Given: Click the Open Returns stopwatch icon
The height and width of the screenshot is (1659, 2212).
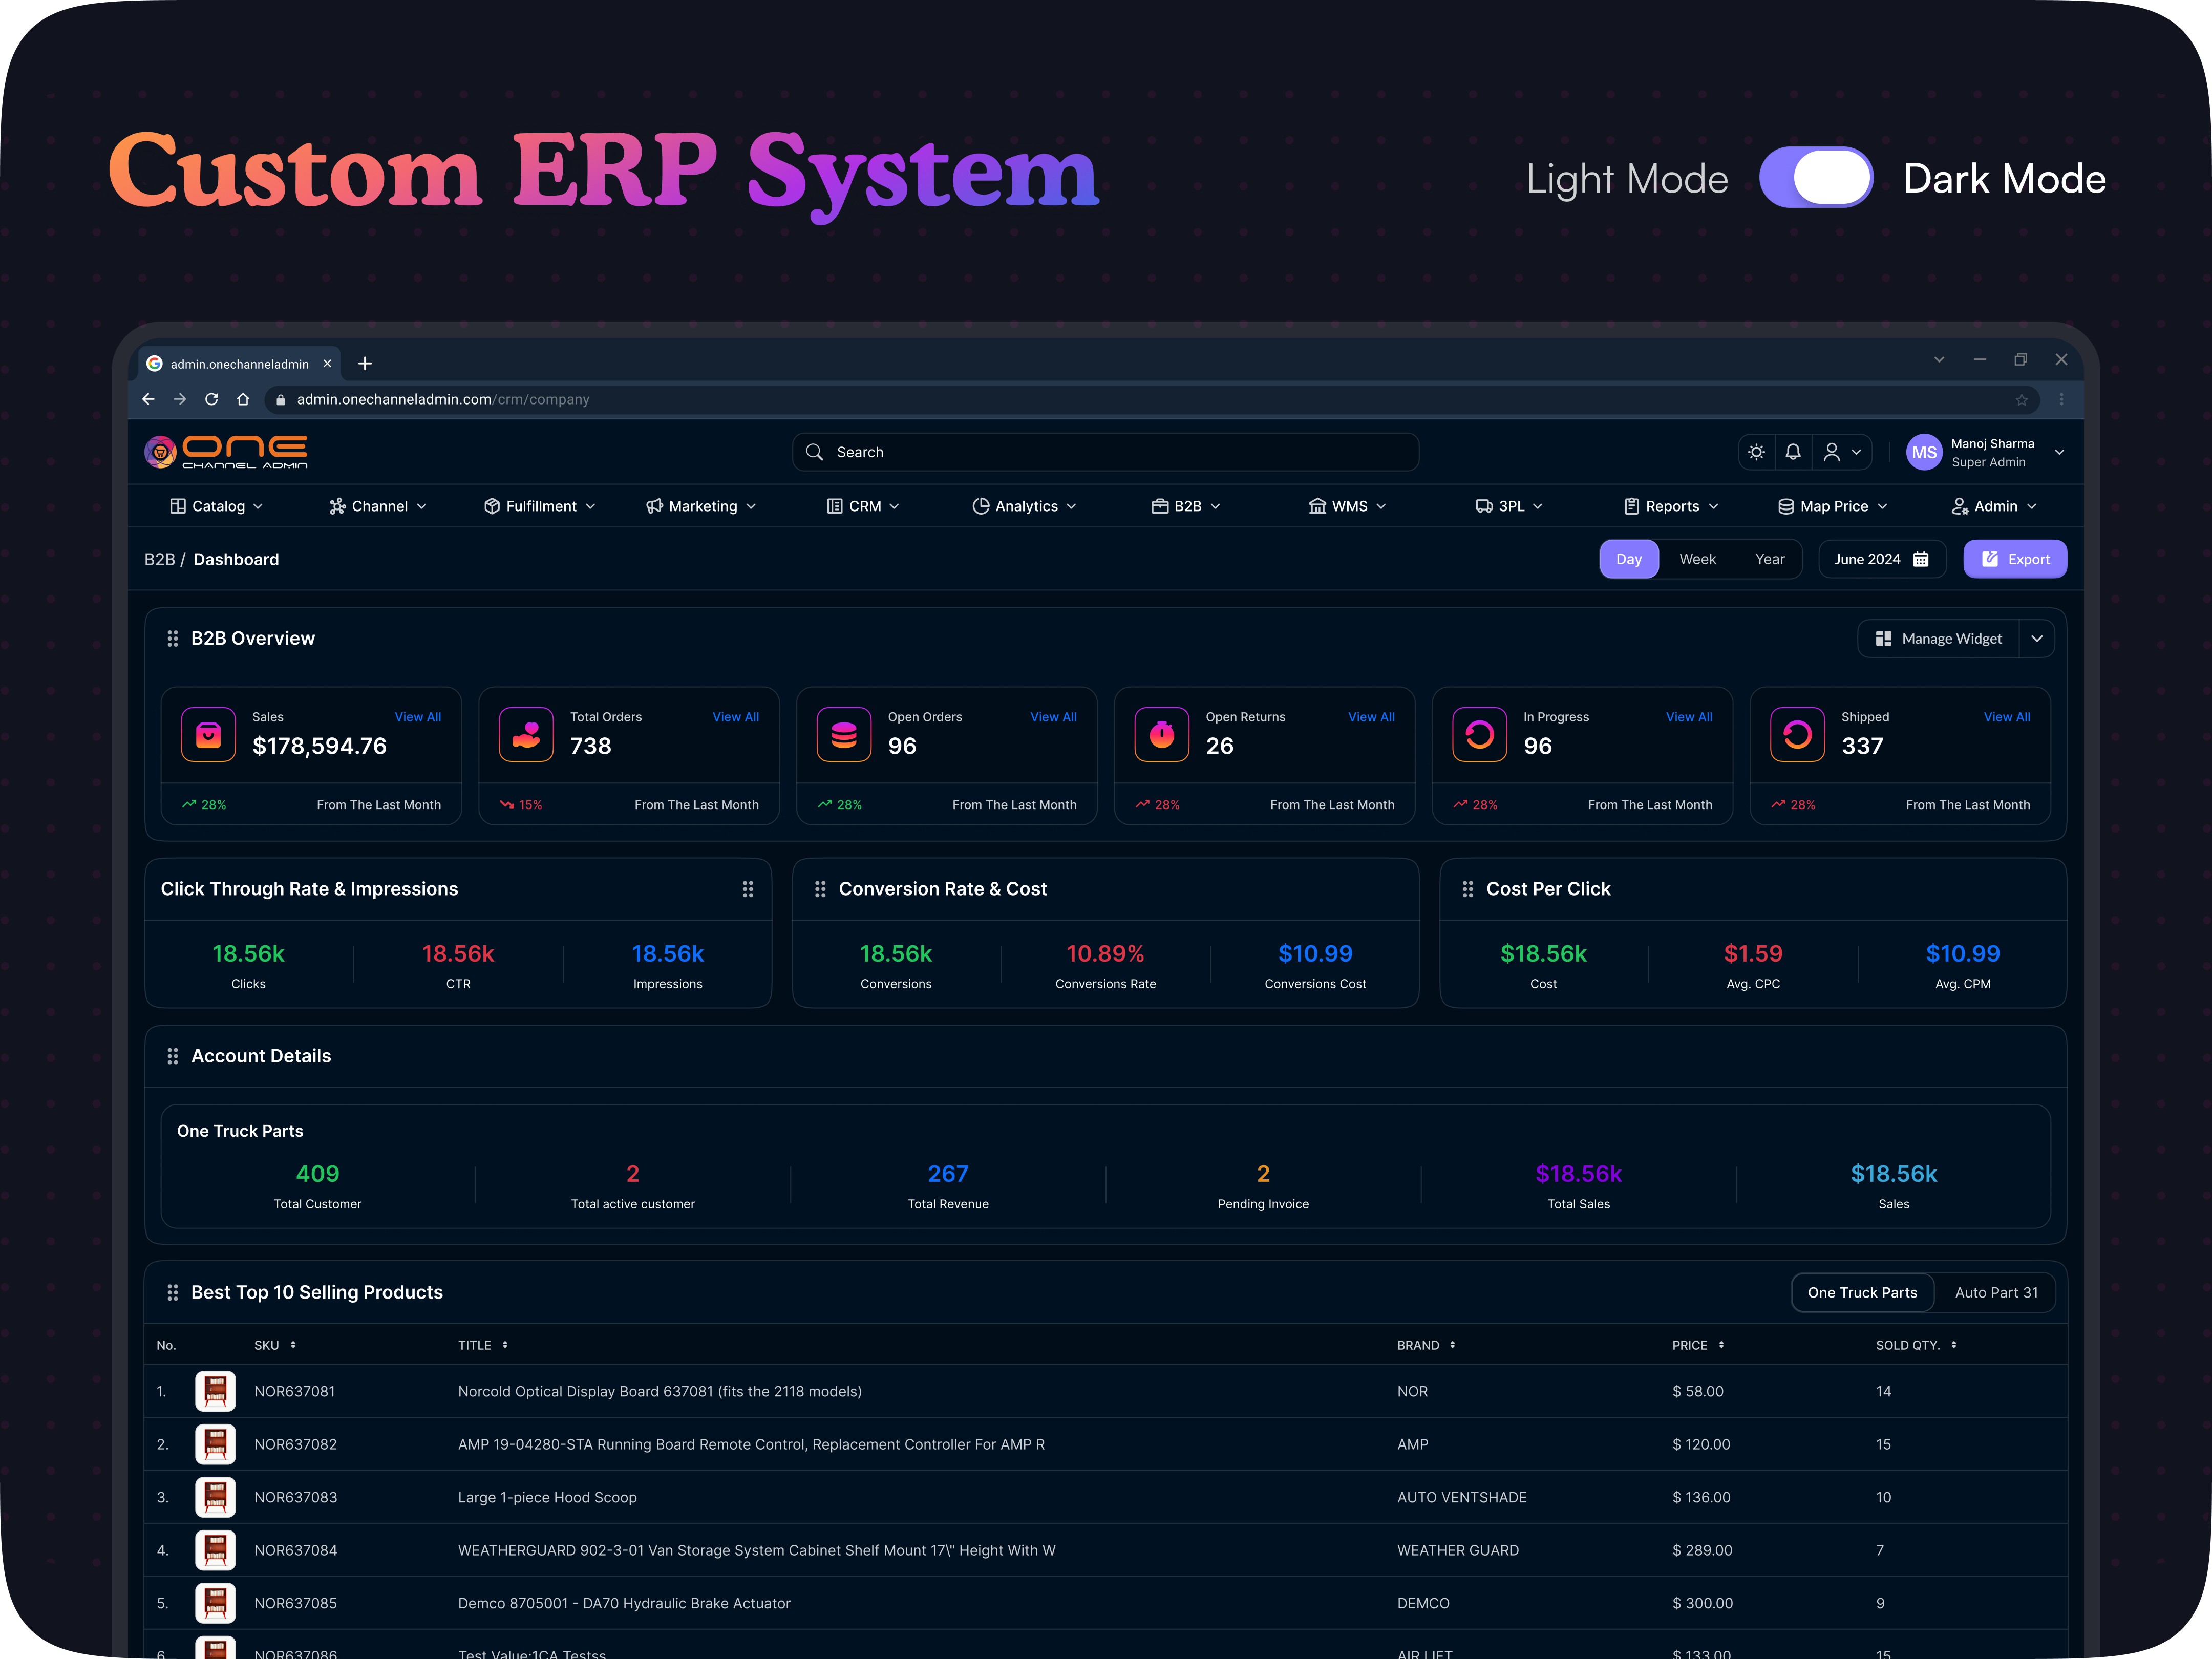Looking at the screenshot, I should click(1161, 735).
